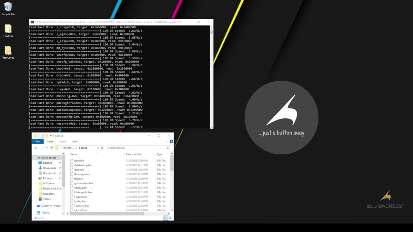413x232 pixels.
Task: Maximize the cmd.exe window
Action: 198,22
